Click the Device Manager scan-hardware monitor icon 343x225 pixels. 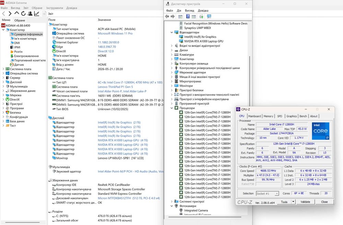click(x=209, y=16)
